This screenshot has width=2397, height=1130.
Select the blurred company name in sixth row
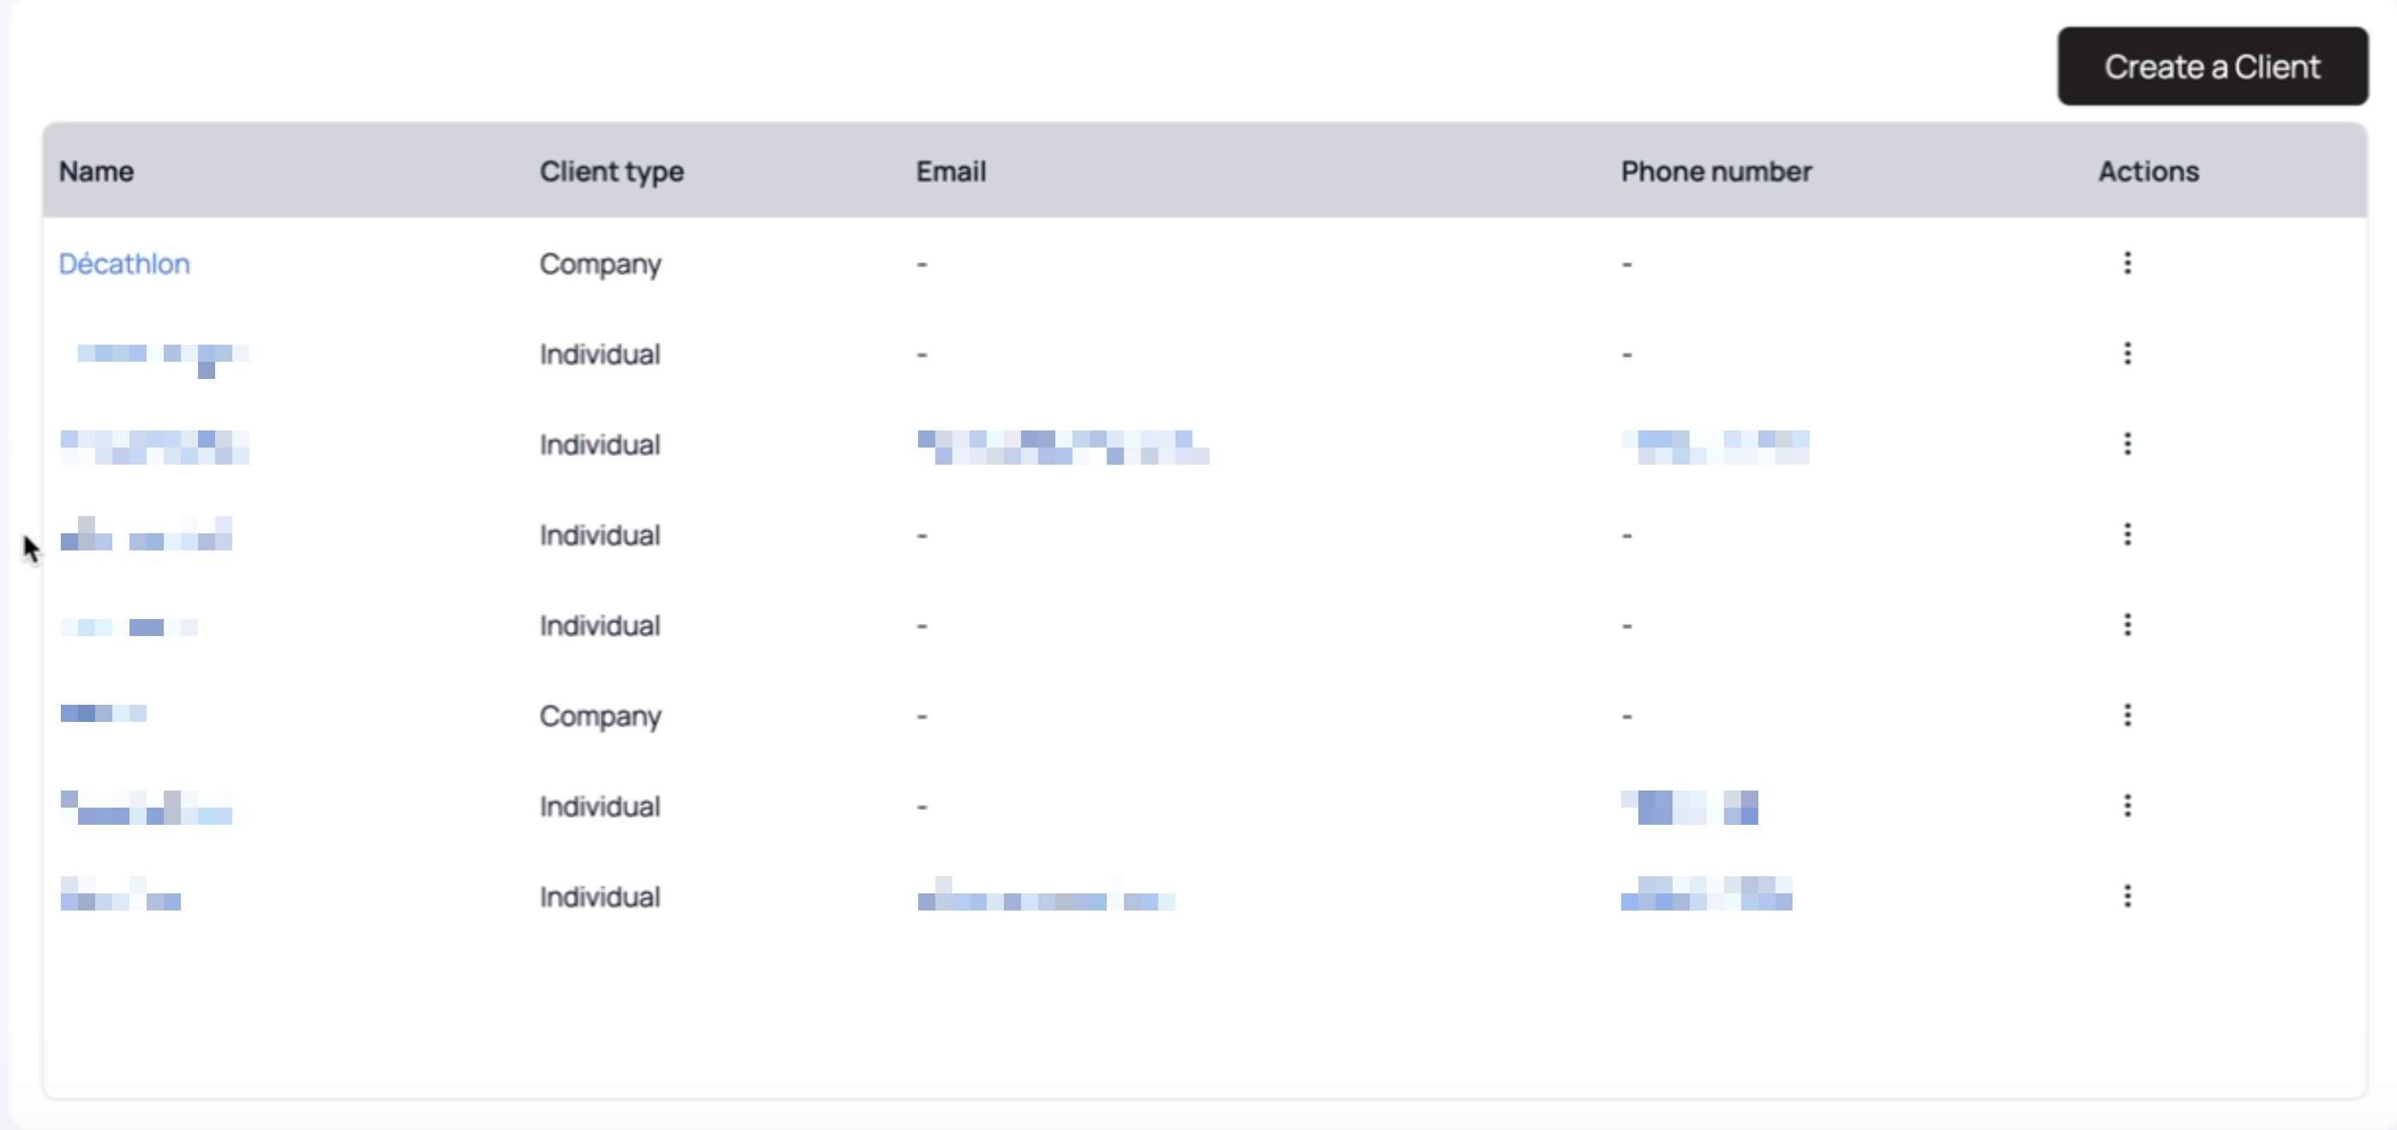(103, 713)
